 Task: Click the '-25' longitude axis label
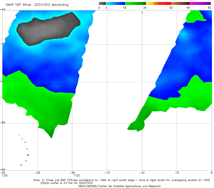(37, 173)
